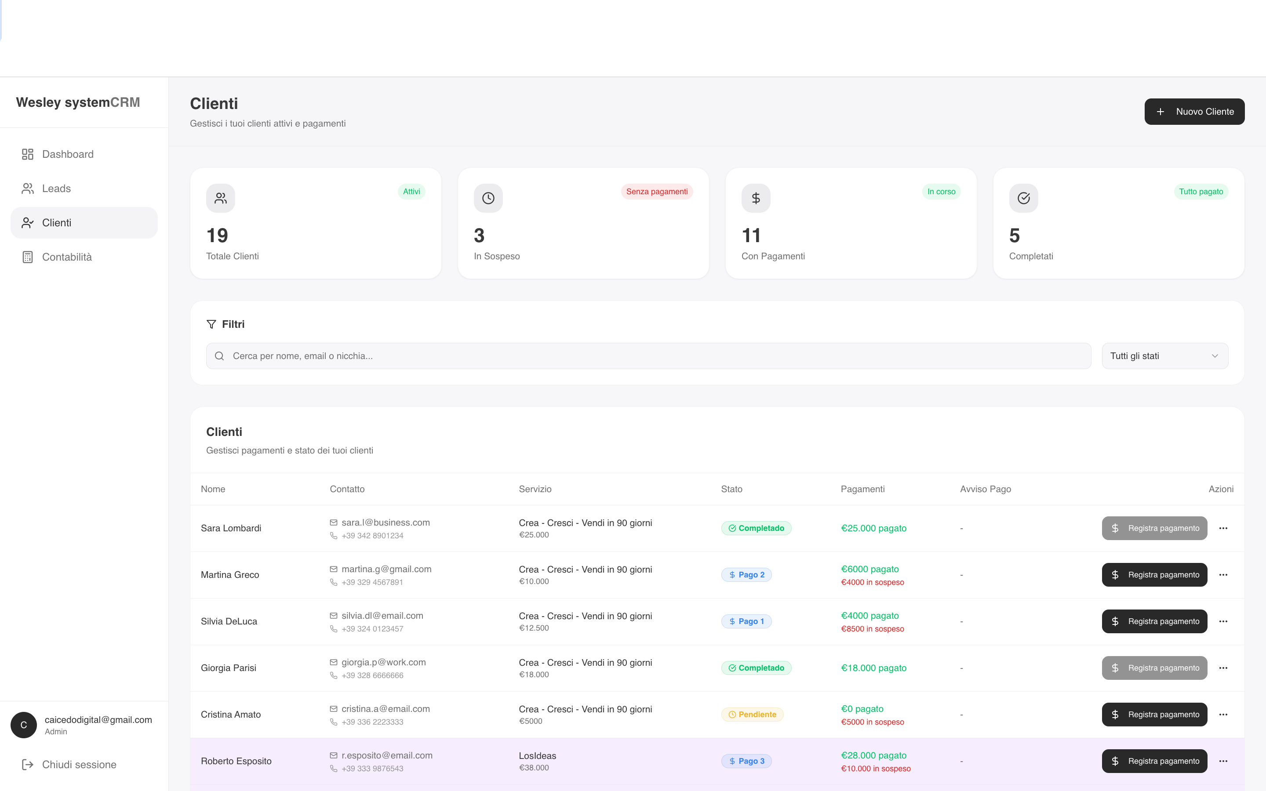Click disabled Registra pagamento for Giorgia Parisi

[1155, 668]
